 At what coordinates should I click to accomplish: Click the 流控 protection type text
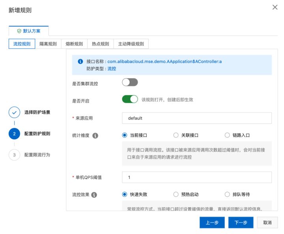[112, 69]
